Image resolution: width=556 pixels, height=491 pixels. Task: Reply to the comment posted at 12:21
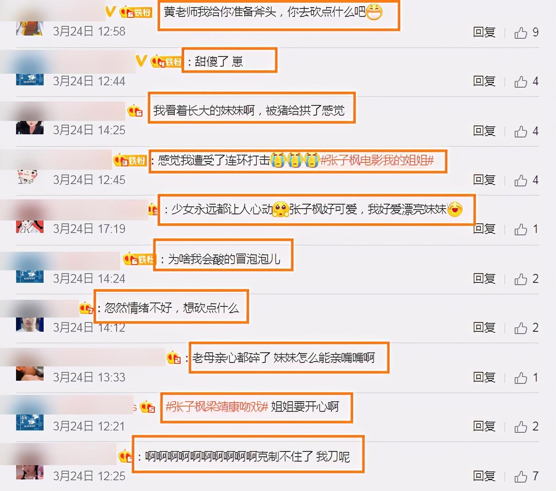point(484,426)
